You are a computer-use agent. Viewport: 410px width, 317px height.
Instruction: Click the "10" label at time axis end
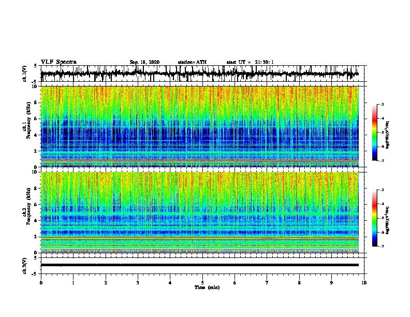pyautogui.click(x=364, y=283)
